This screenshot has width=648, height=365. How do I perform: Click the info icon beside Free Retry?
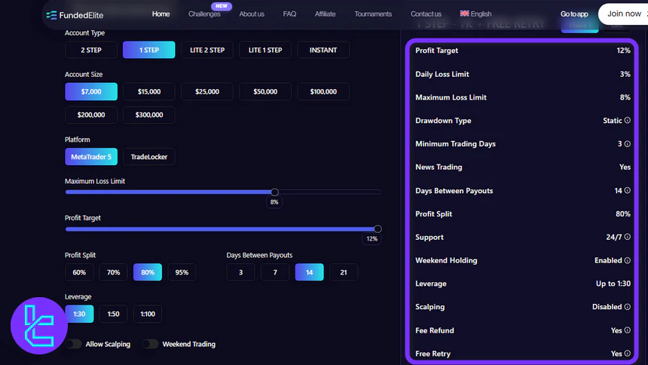click(628, 354)
